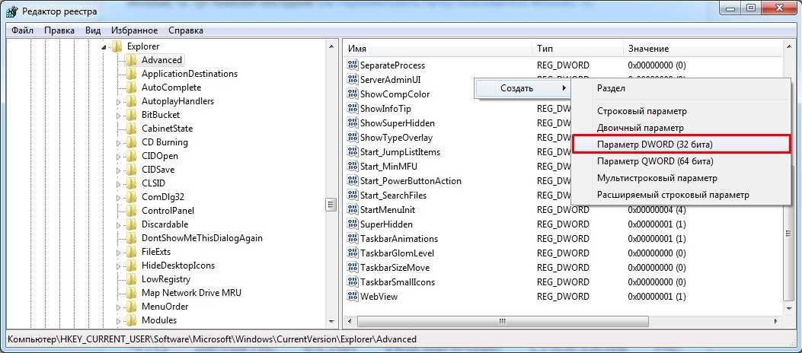Choose Параметр QWORD (64 бита)
The height and width of the screenshot is (353, 802).
click(x=681, y=161)
